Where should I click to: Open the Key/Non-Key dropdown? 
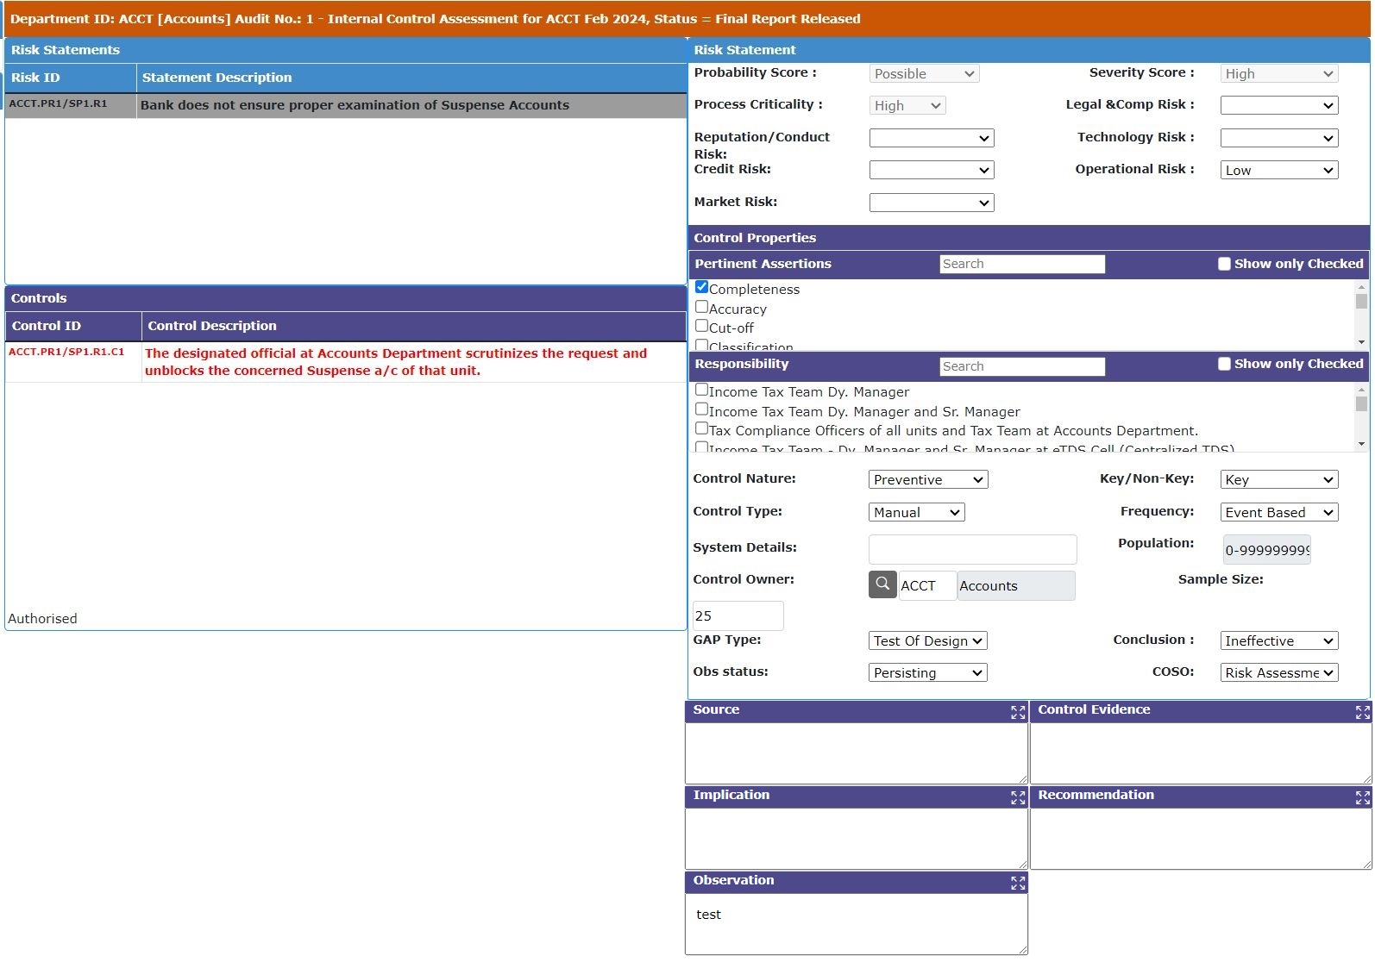point(1279,479)
